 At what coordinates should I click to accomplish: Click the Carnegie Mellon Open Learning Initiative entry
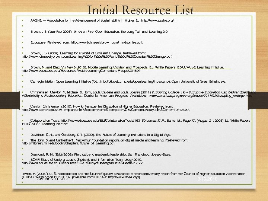click(128, 82)
